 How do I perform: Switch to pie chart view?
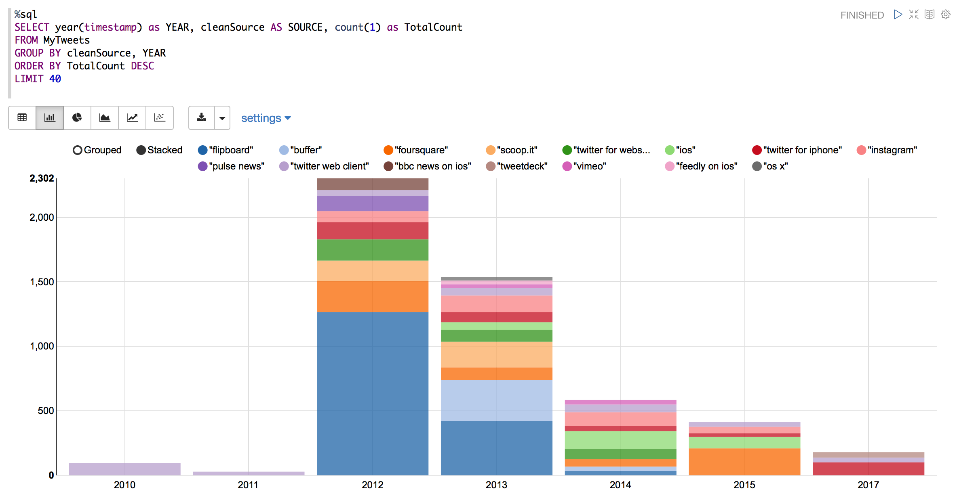(x=77, y=117)
